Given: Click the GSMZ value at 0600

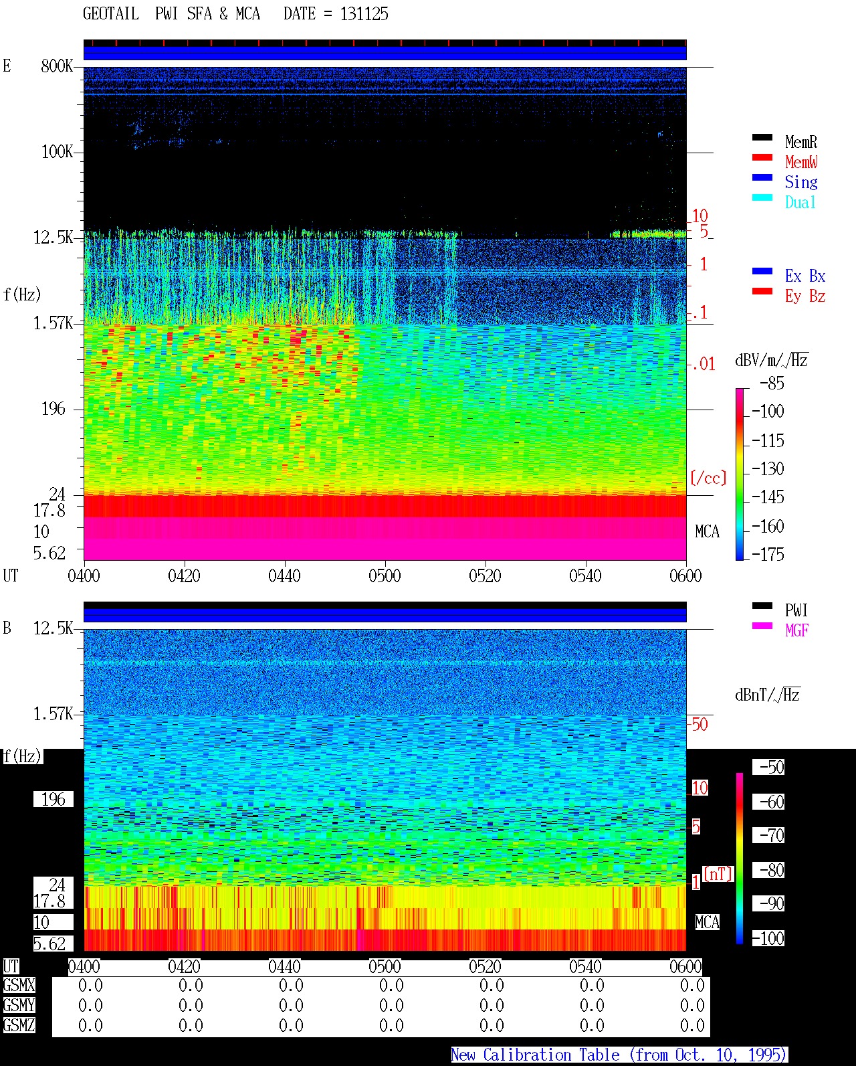Looking at the screenshot, I should [692, 1025].
